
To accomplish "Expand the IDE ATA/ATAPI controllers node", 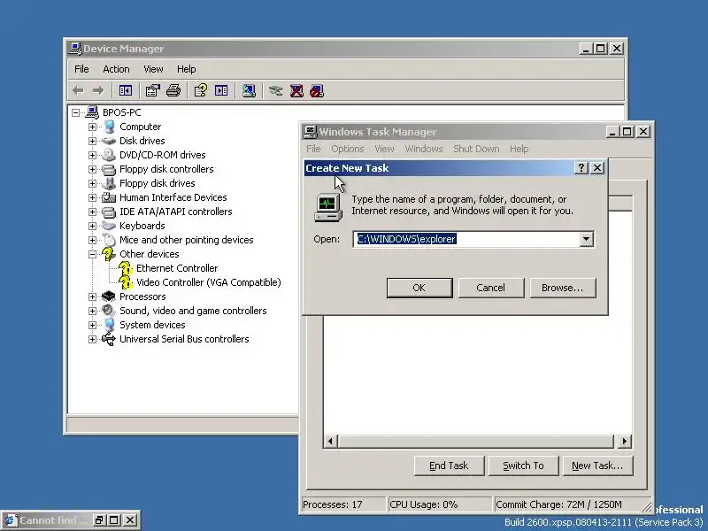I will pos(93,212).
